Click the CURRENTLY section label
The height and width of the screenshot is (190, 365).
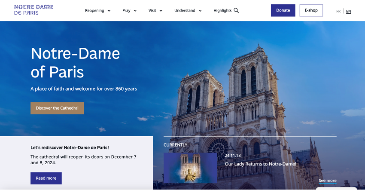pos(175,145)
